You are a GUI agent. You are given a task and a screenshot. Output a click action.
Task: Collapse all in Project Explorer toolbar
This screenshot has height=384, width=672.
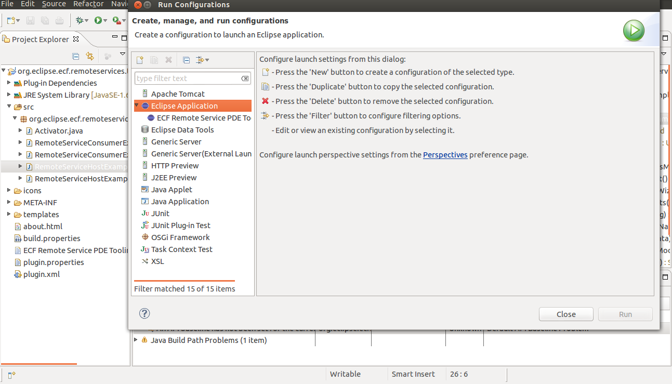point(75,56)
